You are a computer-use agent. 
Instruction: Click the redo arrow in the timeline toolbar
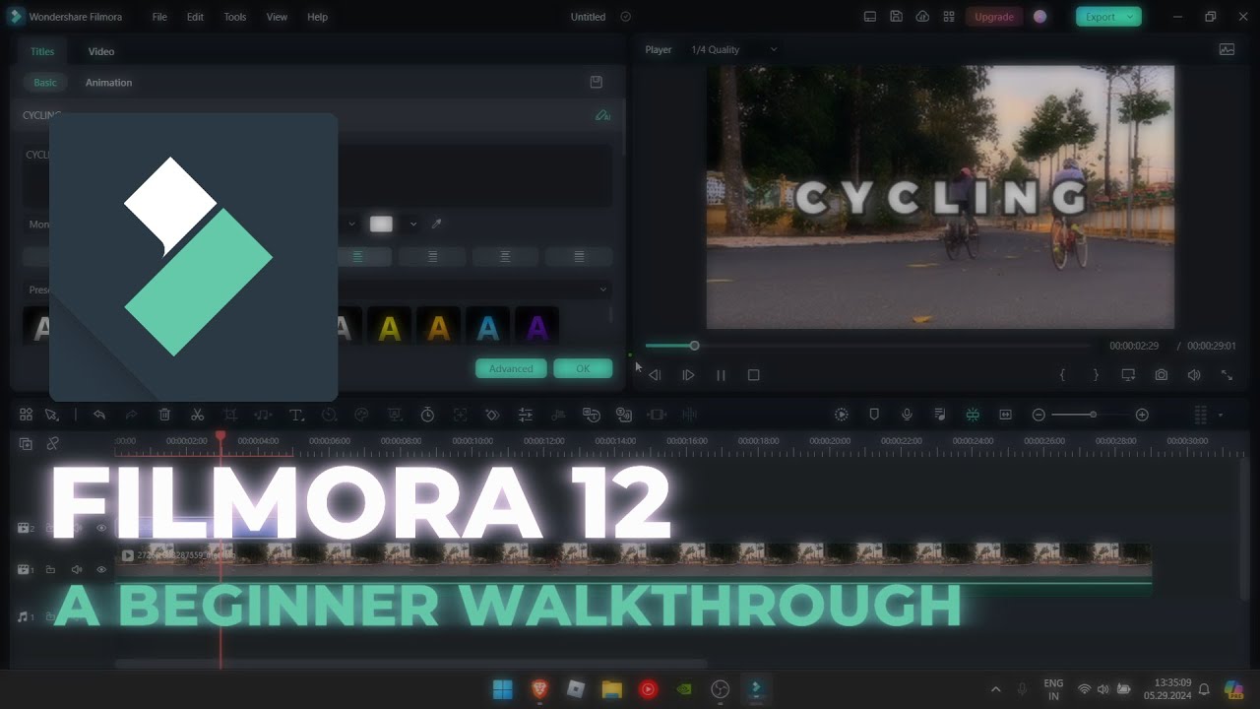(131, 416)
